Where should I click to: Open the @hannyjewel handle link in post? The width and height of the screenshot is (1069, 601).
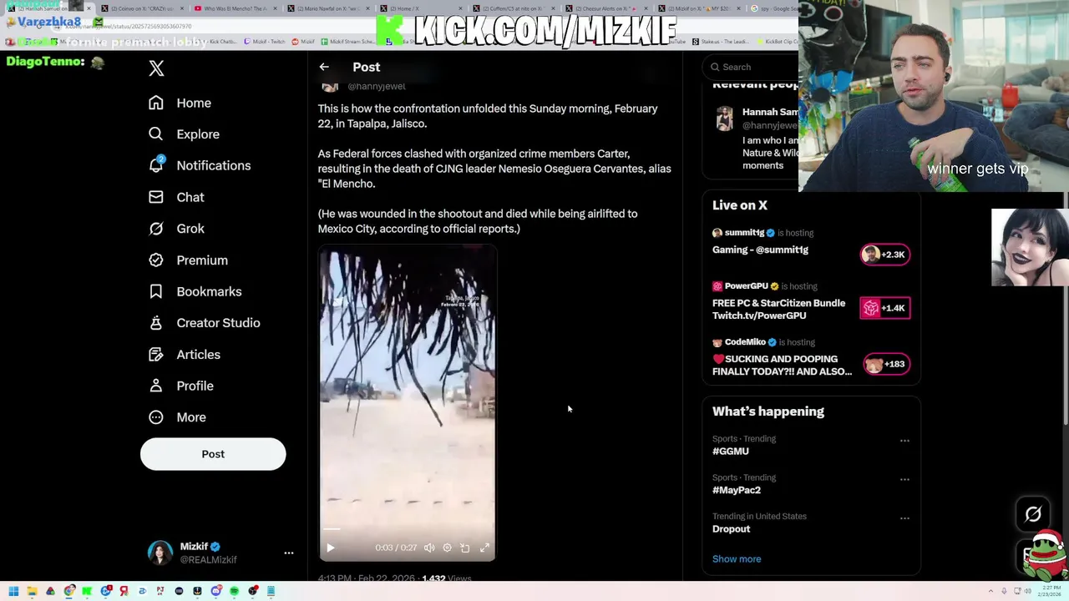tap(377, 86)
